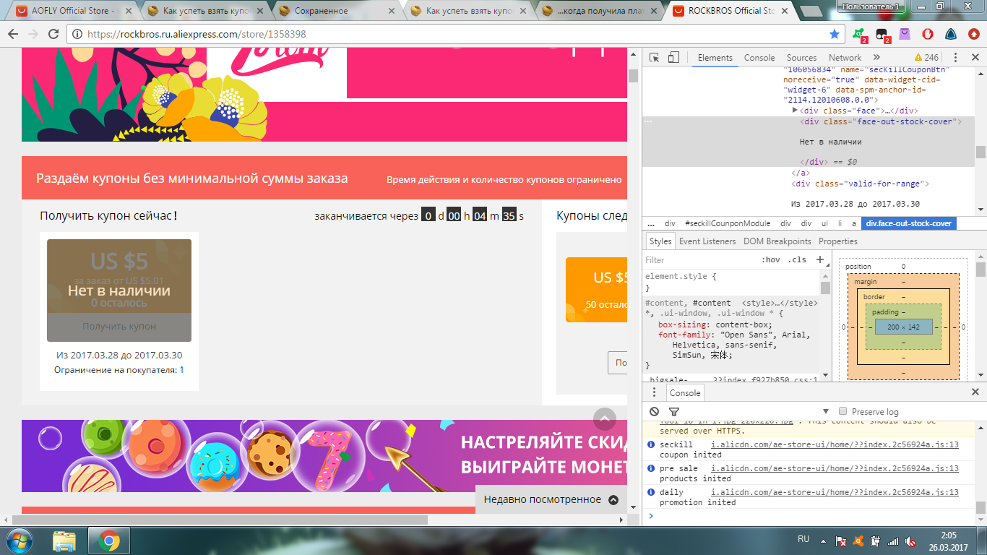The height and width of the screenshot is (555, 987).
Task: Open the console context dropdown arrow
Action: click(x=824, y=411)
